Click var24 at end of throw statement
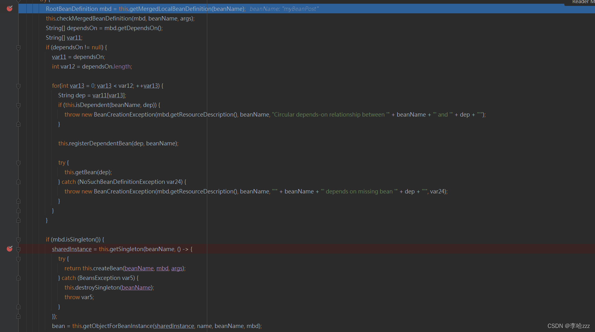The image size is (595, 332). pos(437,191)
